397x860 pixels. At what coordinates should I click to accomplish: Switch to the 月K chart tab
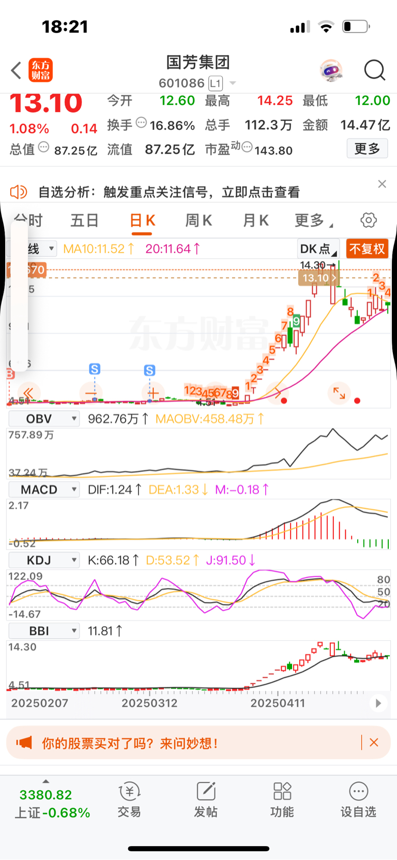[x=255, y=221]
